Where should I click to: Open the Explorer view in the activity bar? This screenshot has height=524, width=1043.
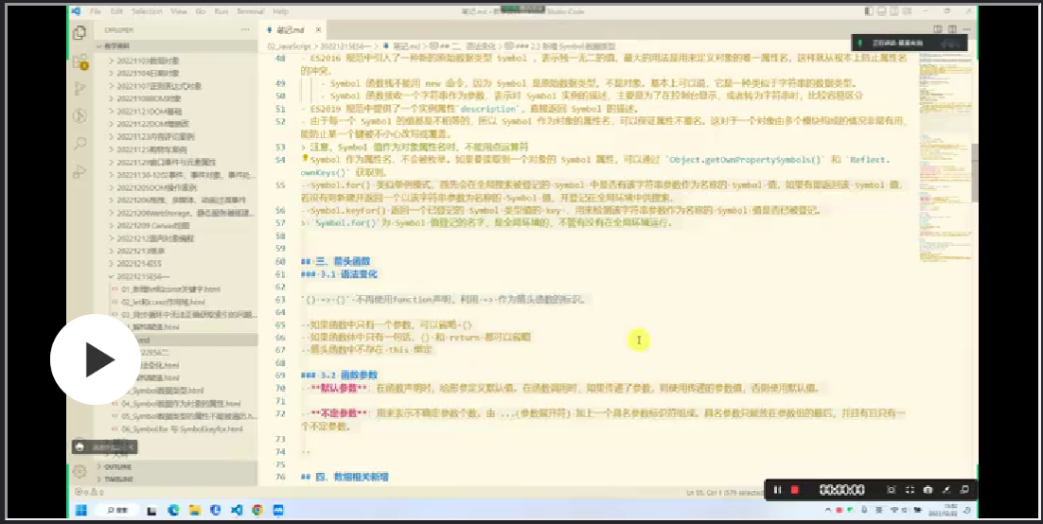tap(80, 32)
